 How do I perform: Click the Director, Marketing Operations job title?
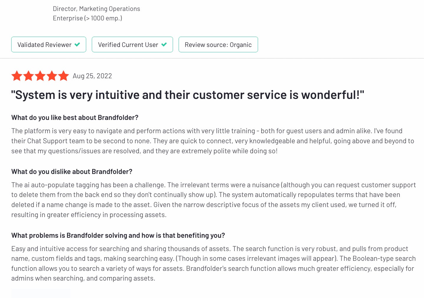(x=96, y=9)
